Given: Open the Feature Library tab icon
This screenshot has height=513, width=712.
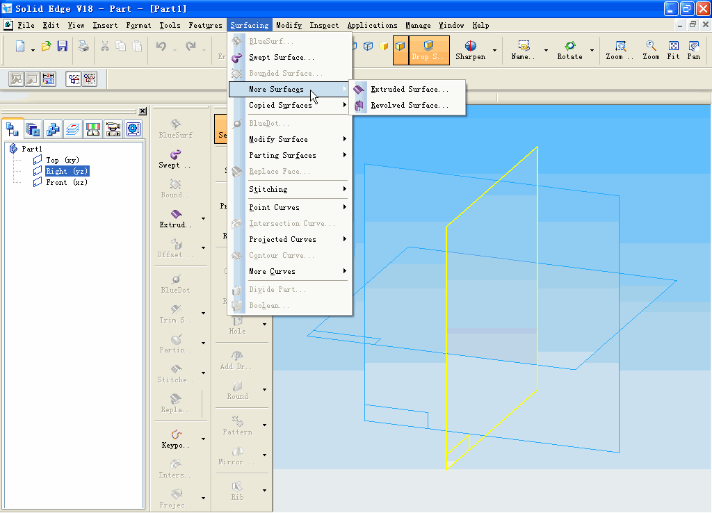Looking at the screenshot, I should pos(33,129).
